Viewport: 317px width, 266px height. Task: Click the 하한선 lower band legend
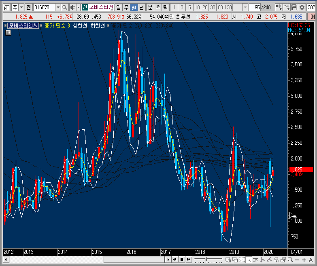point(98,25)
